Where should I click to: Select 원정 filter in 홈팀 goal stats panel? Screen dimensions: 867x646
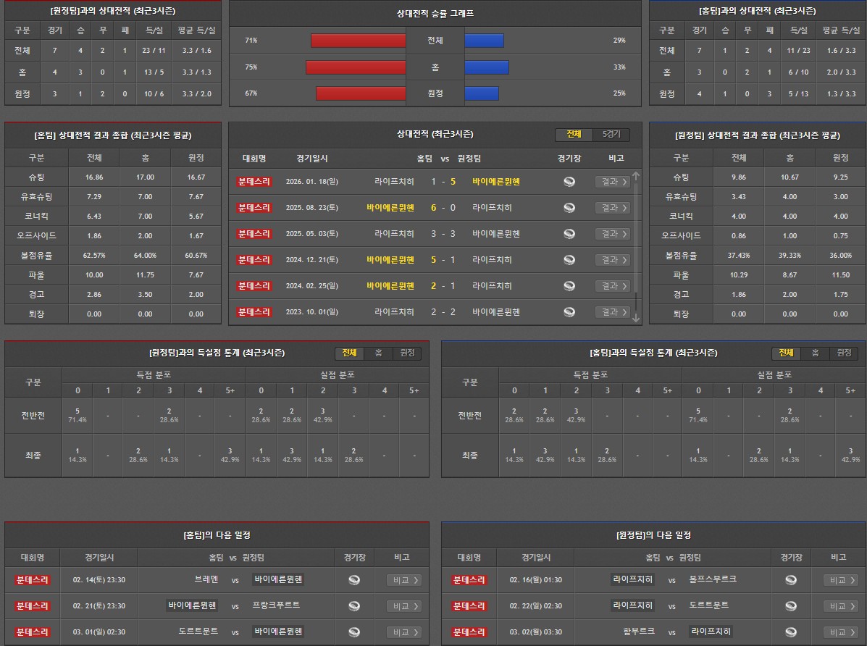844,353
